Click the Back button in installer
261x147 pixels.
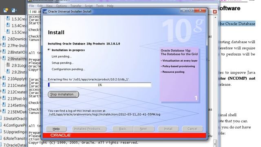click(x=122, y=129)
